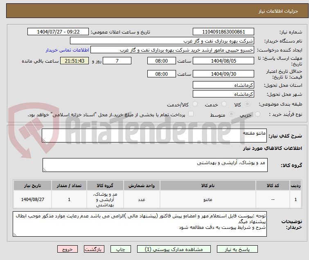
Task: Click the need number field 1104091863000861
Action: [x=223, y=32]
